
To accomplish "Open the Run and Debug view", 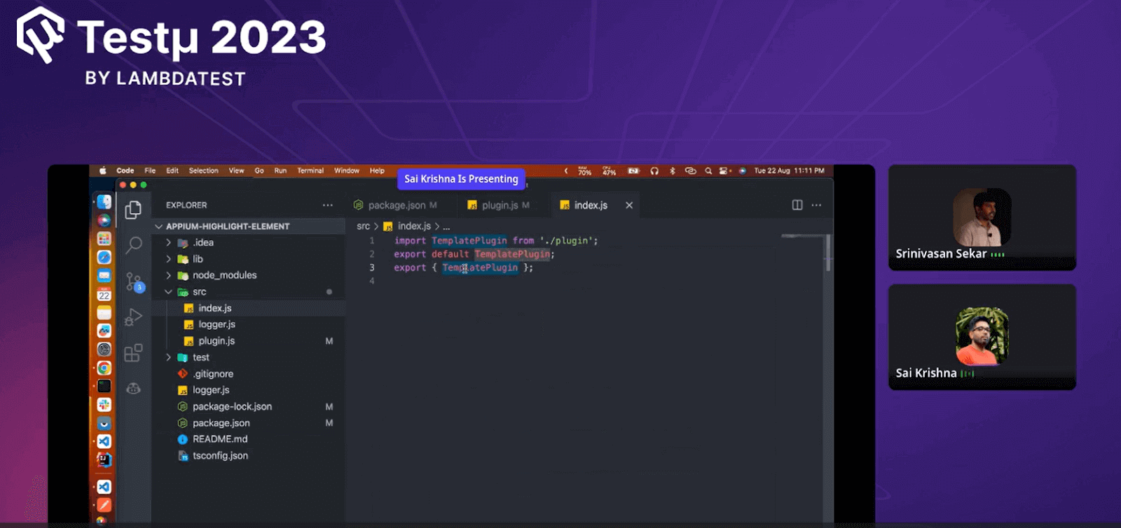I will (x=133, y=317).
